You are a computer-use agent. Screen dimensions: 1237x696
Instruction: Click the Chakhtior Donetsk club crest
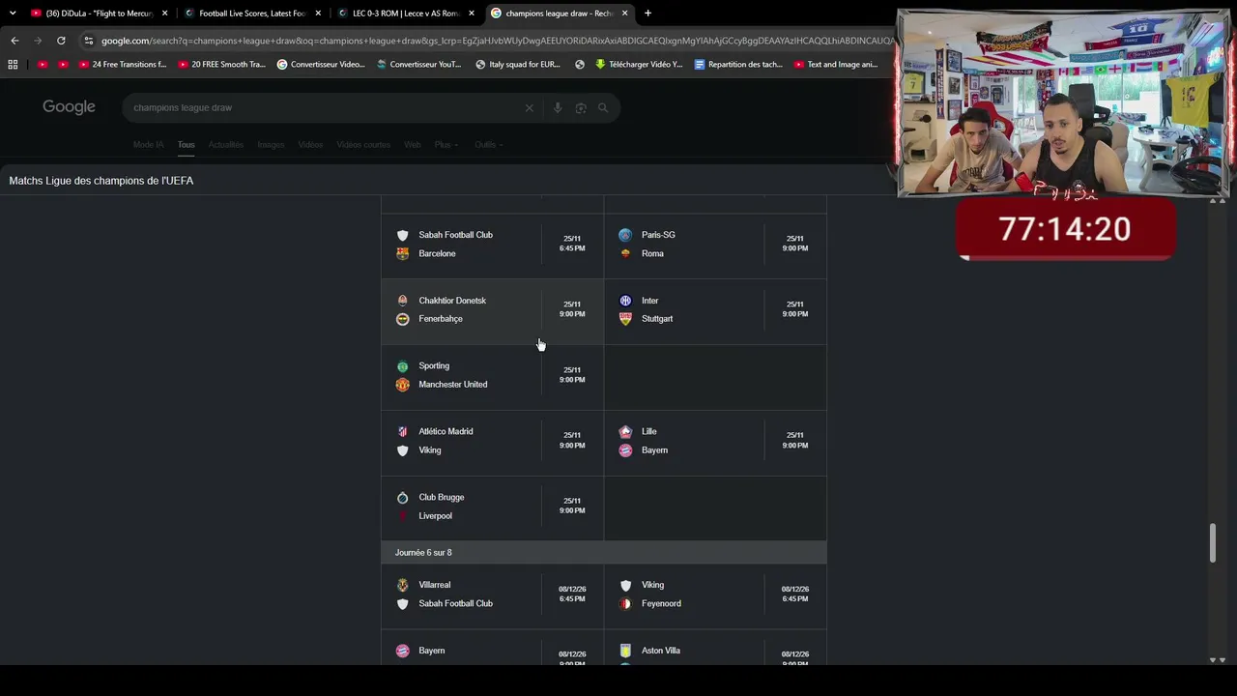[x=403, y=301]
